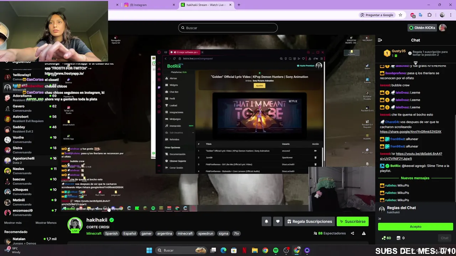Open the Kick user avatar menu
The height and width of the screenshot is (256, 456).
click(x=443, y=28)
